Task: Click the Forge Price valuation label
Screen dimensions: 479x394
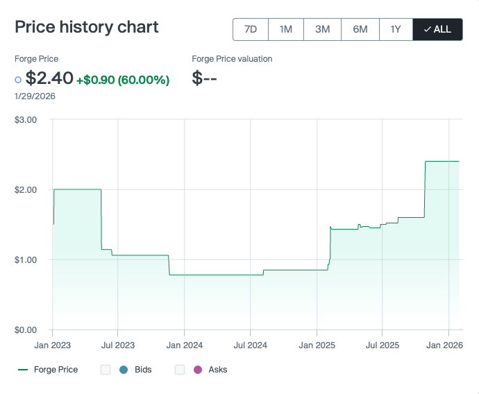Action: point(232,59)
